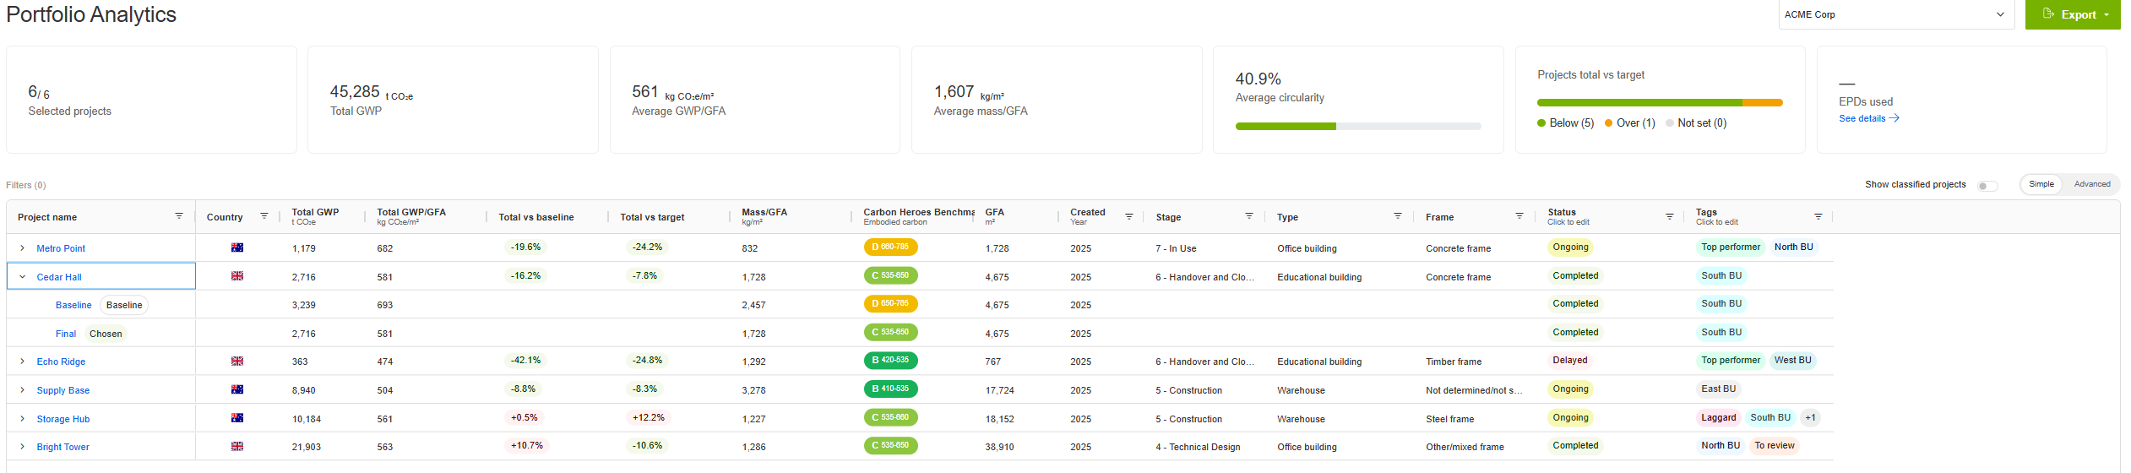Expand the Metro Point project row
The height and width of the screenshot is (473, 2131).
(23, 248)
